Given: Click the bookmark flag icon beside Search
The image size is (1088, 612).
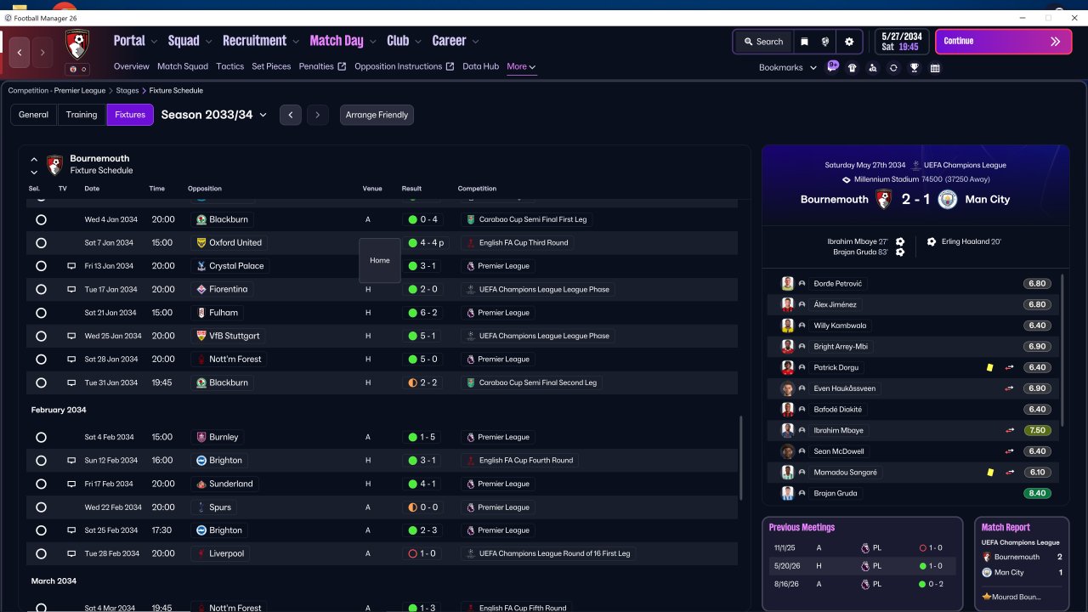Looking at the screenshot, I should (x=804, y=42).
